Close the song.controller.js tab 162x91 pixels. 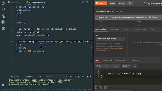click(x=45, y=2)
